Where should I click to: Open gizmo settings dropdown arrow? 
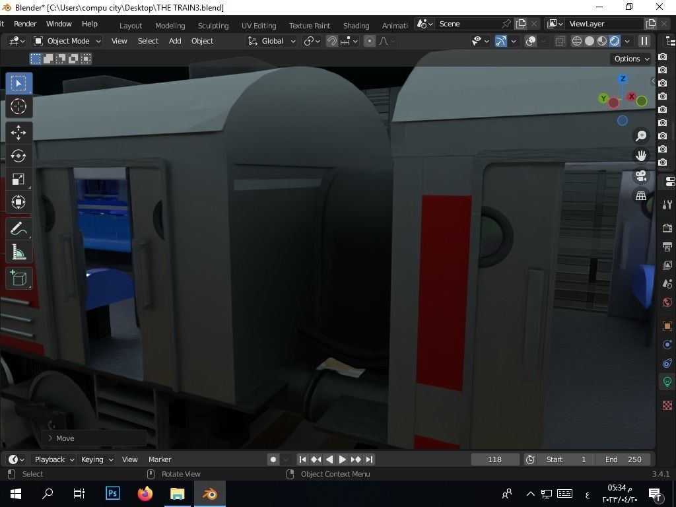tap(514, 41)
